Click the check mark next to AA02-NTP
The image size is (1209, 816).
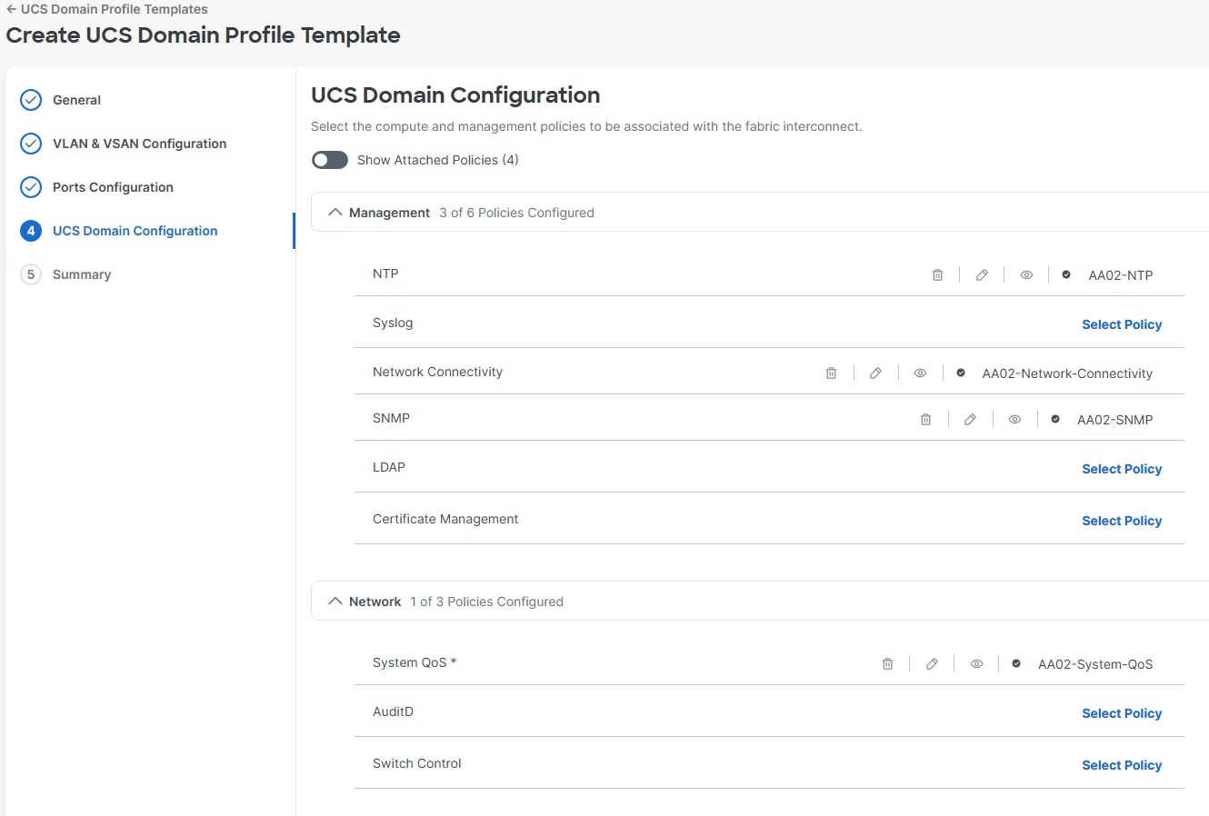pyautogui.click(x=1066, y=274)
